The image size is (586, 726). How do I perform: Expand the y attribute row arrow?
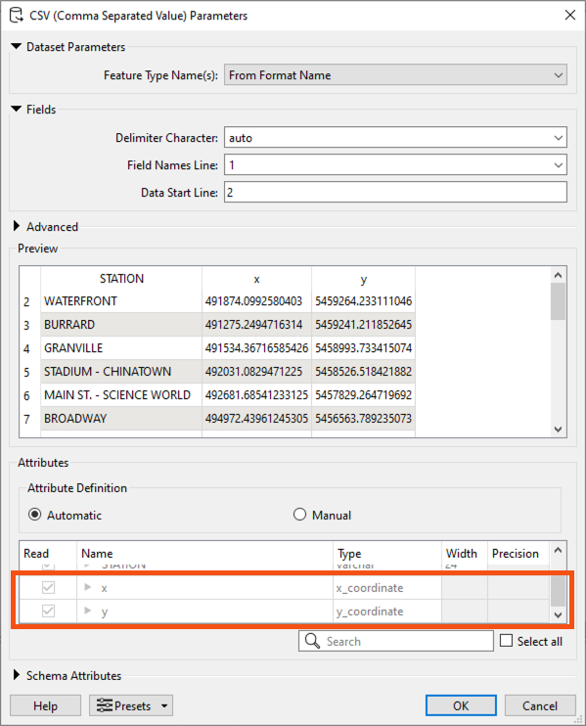(x=87, y=611)
